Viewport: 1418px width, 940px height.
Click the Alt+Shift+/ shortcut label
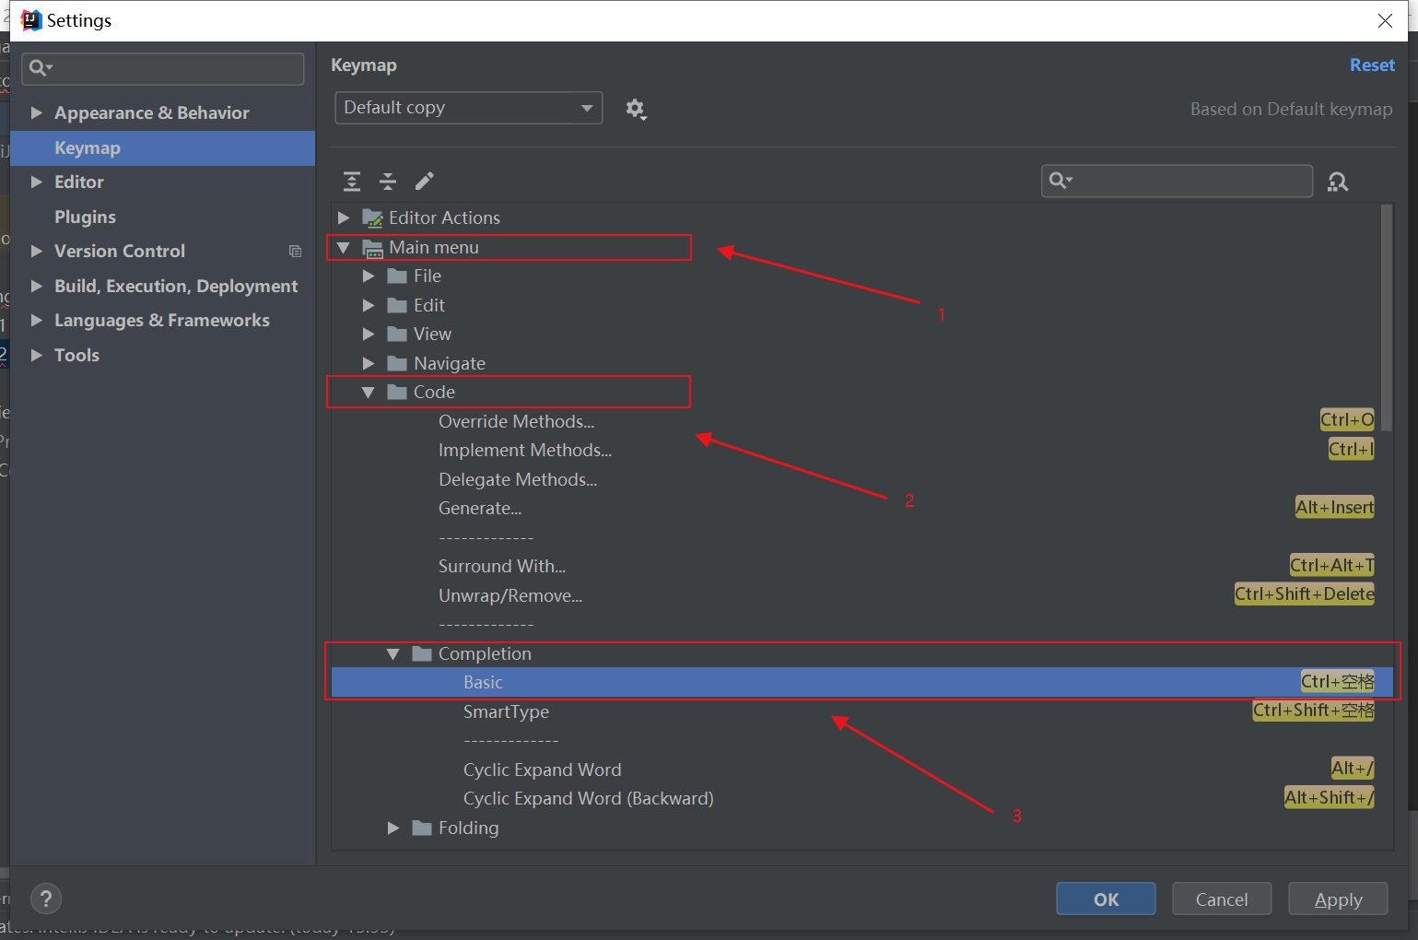pyautogui.click(x=1329, y=798)
